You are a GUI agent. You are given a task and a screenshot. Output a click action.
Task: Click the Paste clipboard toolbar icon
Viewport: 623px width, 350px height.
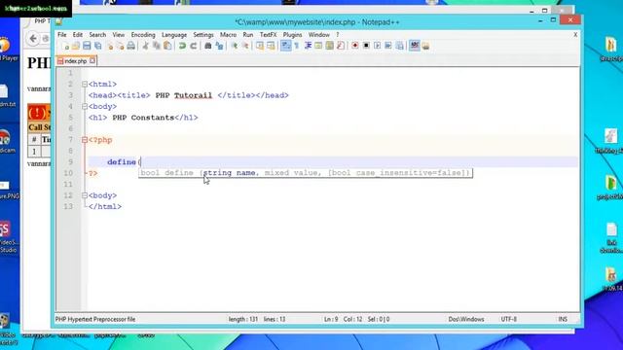[167, 46]
